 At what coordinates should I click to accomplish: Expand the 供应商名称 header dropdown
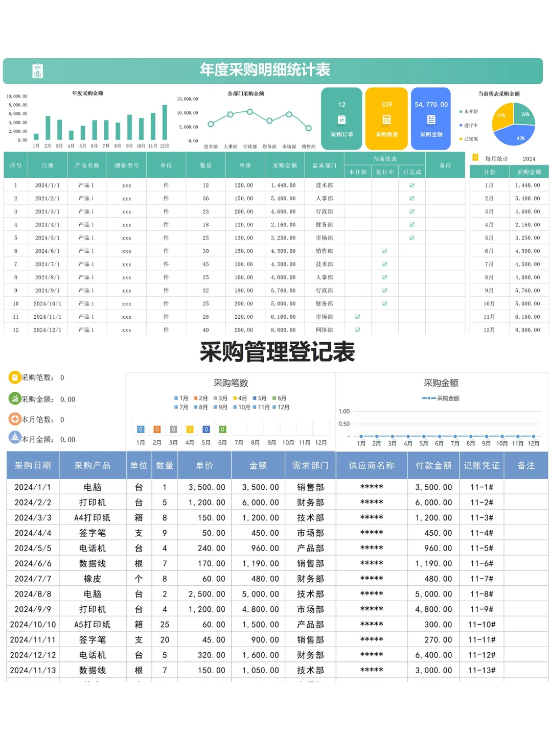pos(373,465)
